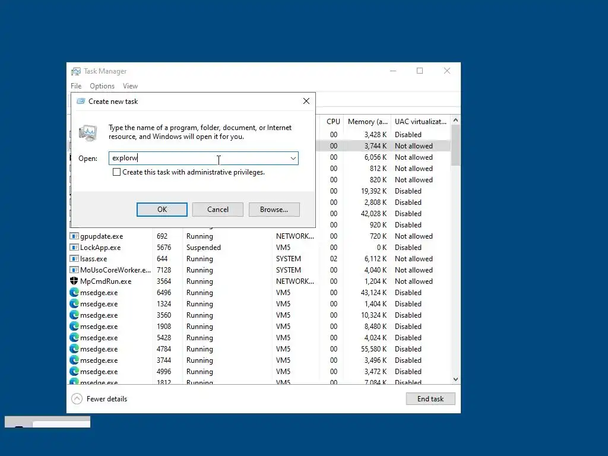
Task: Click the process list scrollbar up arrow
Action: pyautogui.click(x=455, y=120)
